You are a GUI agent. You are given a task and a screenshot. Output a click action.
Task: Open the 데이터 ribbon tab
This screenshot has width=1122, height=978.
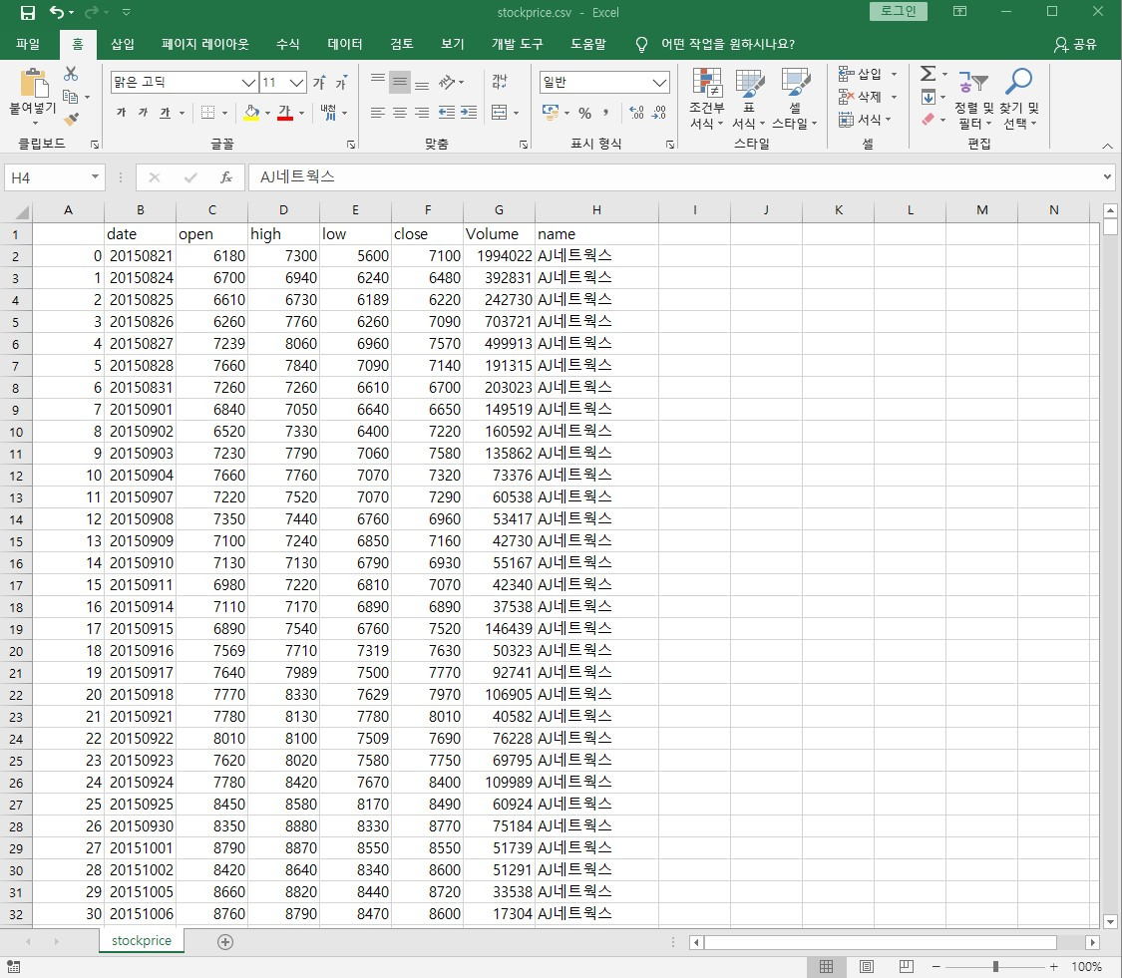345,44
